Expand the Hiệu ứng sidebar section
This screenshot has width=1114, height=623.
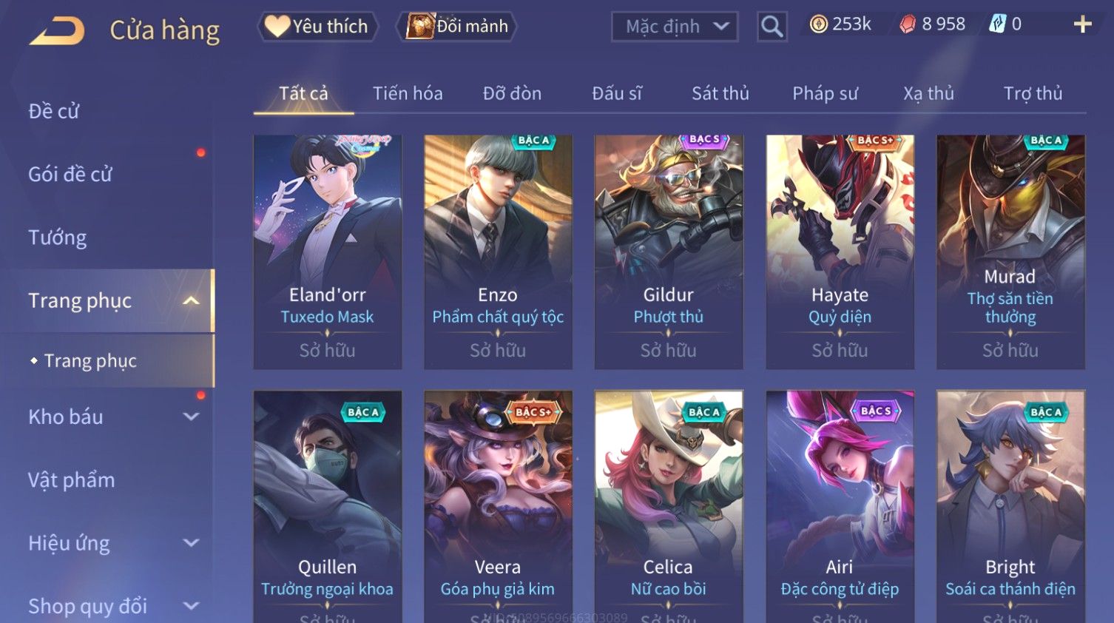coord(191,542)
